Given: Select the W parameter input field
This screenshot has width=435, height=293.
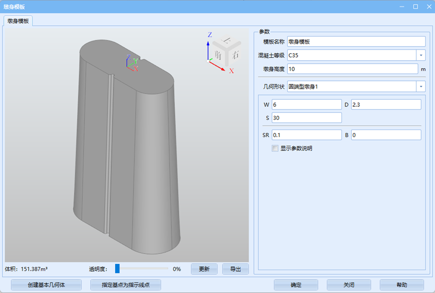Looking at the screenshot, I should point(306,104).
